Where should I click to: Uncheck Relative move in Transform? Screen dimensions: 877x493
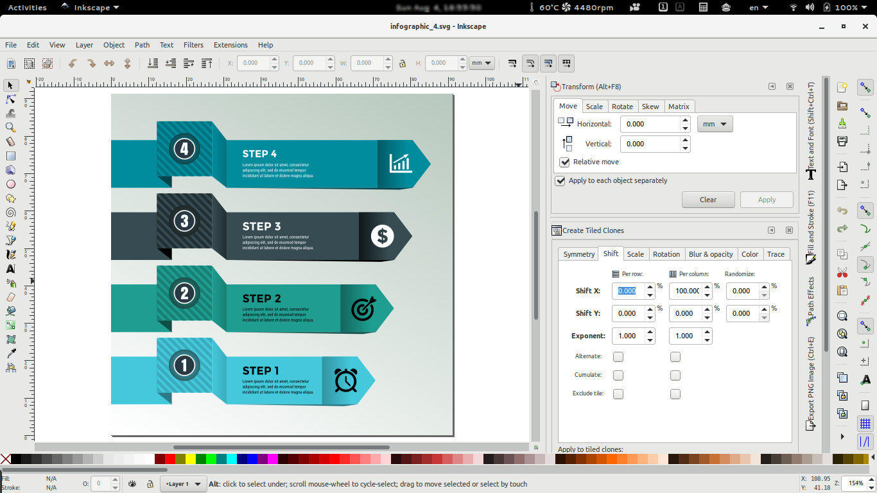point(564,162)
